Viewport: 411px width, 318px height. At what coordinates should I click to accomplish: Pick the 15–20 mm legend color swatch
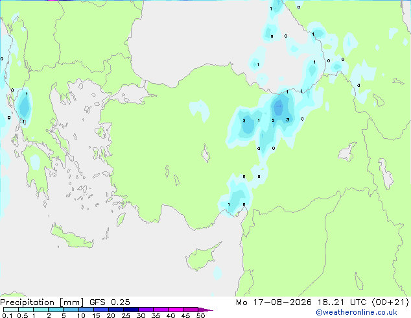click(x=100, y=310)
